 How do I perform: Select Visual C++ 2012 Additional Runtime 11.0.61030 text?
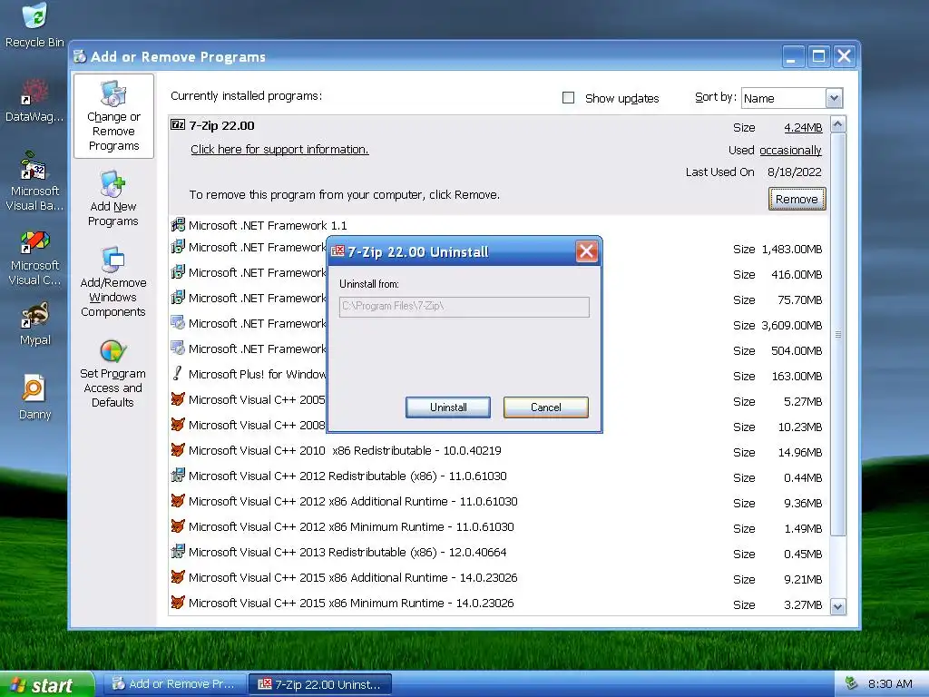(353, 501)
